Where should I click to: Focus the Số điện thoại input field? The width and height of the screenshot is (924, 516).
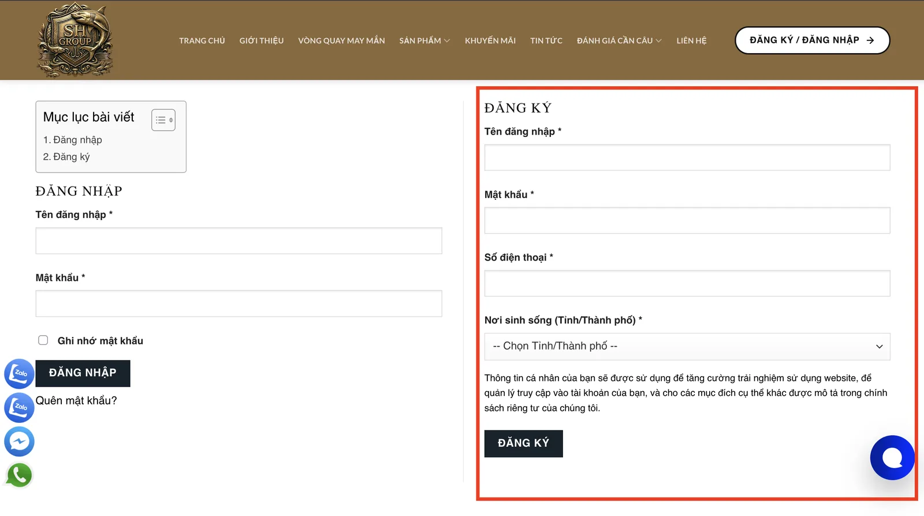pos(687,284)
